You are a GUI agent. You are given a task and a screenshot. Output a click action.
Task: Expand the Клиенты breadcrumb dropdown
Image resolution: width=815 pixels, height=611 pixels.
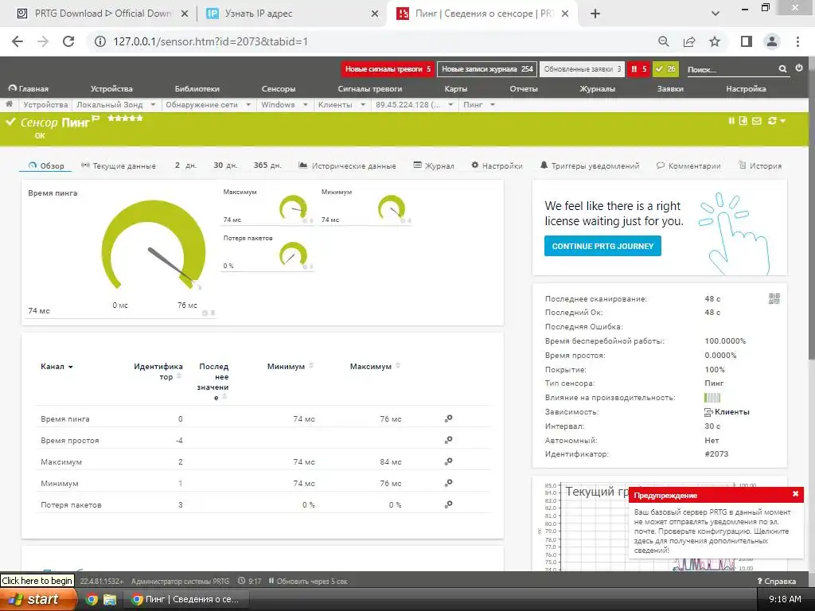point(363,105)
